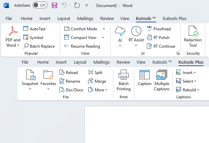Switch to View tab in lower ribbon

point(141,62)
